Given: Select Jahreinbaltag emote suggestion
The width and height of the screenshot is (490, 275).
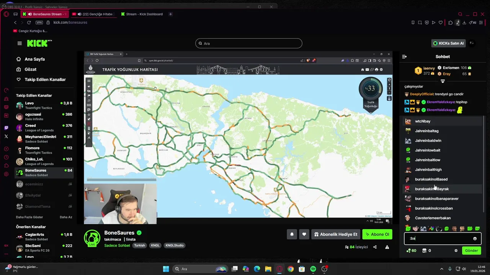Looking at the screenshot, I should point(443,131).
